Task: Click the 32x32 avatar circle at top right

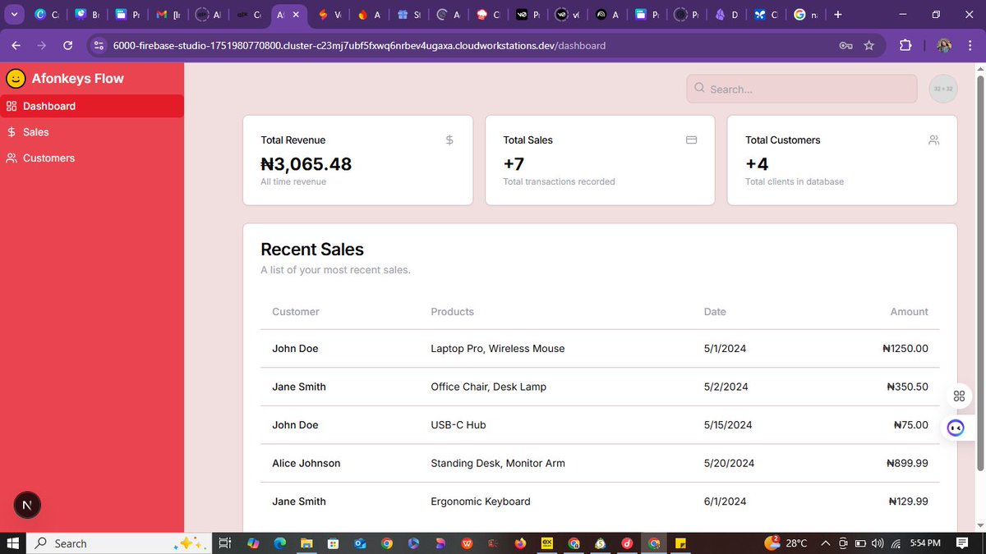Action: click(942, 88)
